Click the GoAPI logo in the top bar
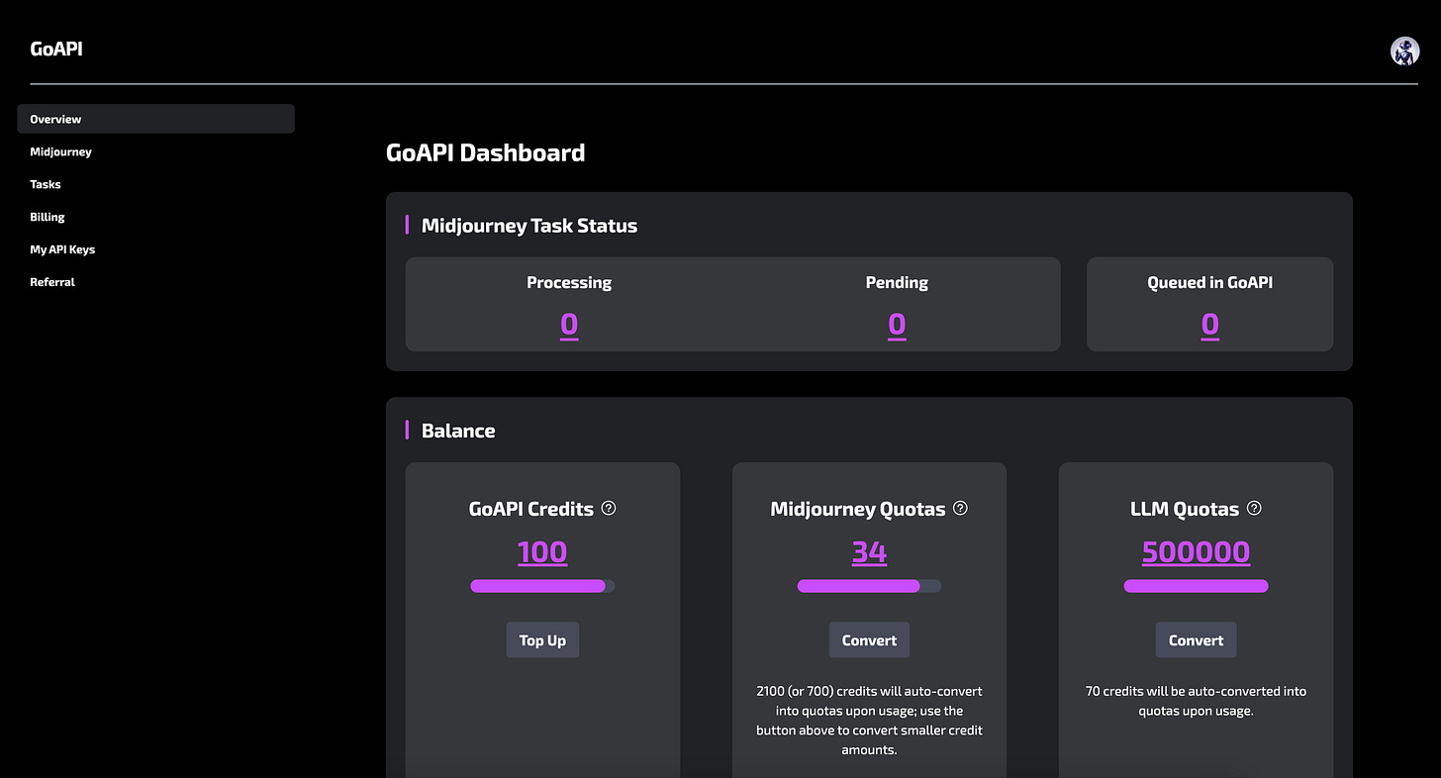Screen dimensions: 1441x778 coord(56,49)
